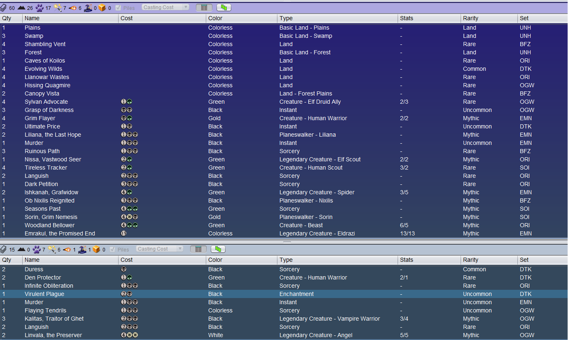Viewport: 568px width, 340px height.
Task: Select the Caves of Koilos row
Action: pos(284,61)
